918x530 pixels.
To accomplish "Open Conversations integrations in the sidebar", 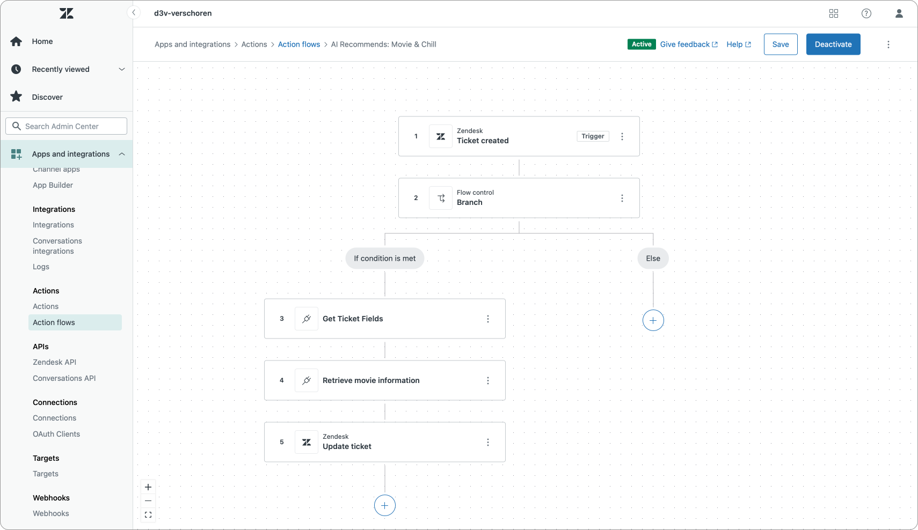I will coord(57,246).
